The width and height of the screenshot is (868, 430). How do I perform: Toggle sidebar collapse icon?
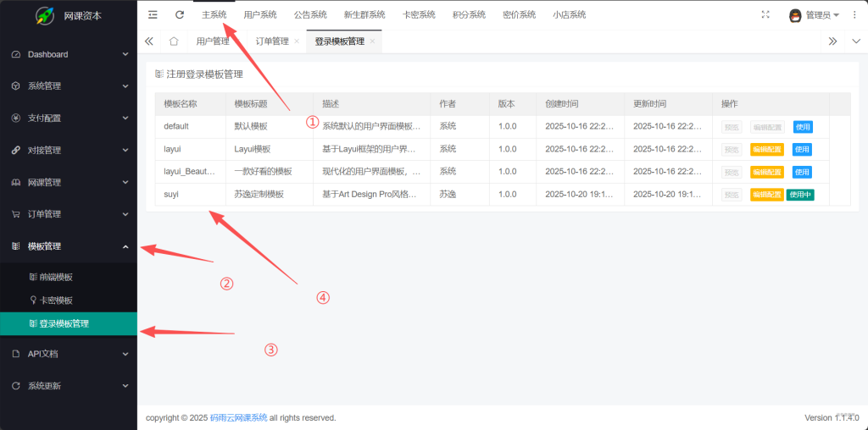click(x=153, y=15)
